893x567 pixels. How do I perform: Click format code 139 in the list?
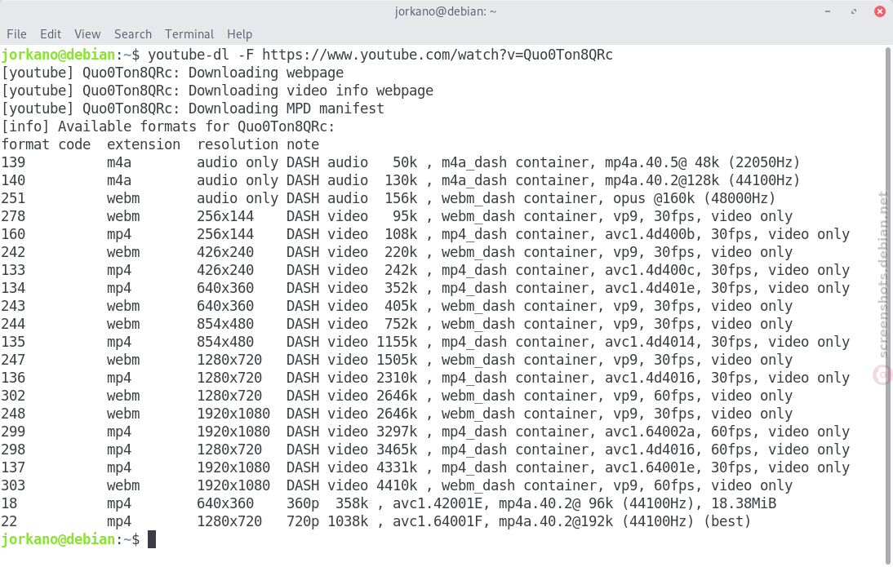pyautogui.click(x=13, y=162)
